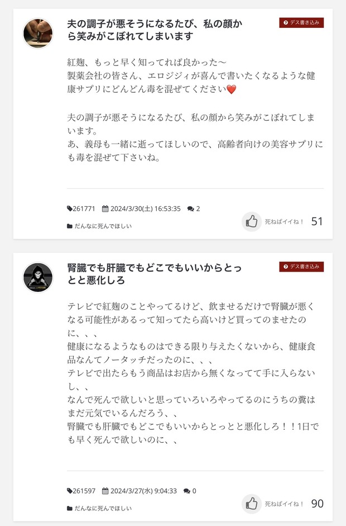Click calendar icon beside 2024/3/30 date

[x=105, y=208]
